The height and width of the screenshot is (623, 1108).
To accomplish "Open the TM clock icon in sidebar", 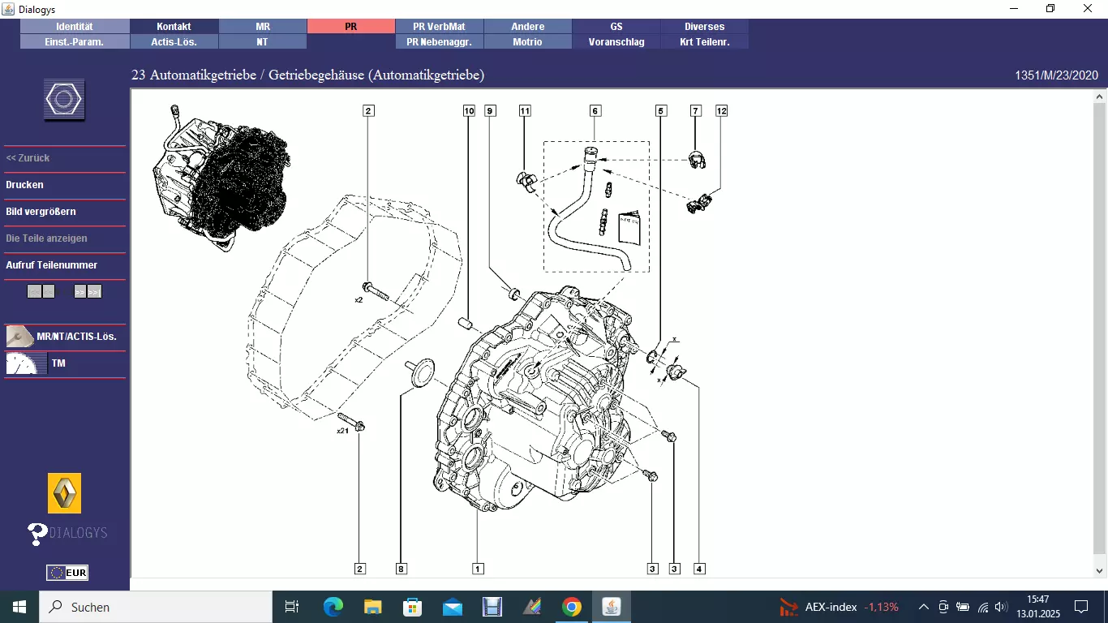I will click(x=24, y=363).
